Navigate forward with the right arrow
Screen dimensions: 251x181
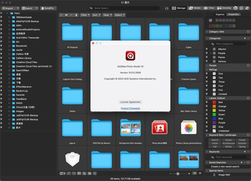coord(71,15)
